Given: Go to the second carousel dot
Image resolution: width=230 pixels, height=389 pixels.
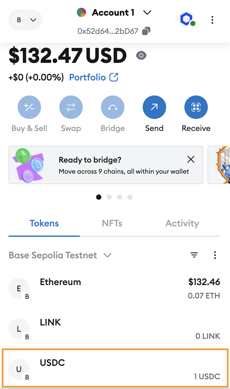Looking at the screenshot, I should click(109, 197).
